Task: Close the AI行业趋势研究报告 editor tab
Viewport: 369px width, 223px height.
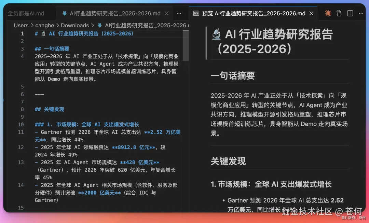Action: point(166,13)
